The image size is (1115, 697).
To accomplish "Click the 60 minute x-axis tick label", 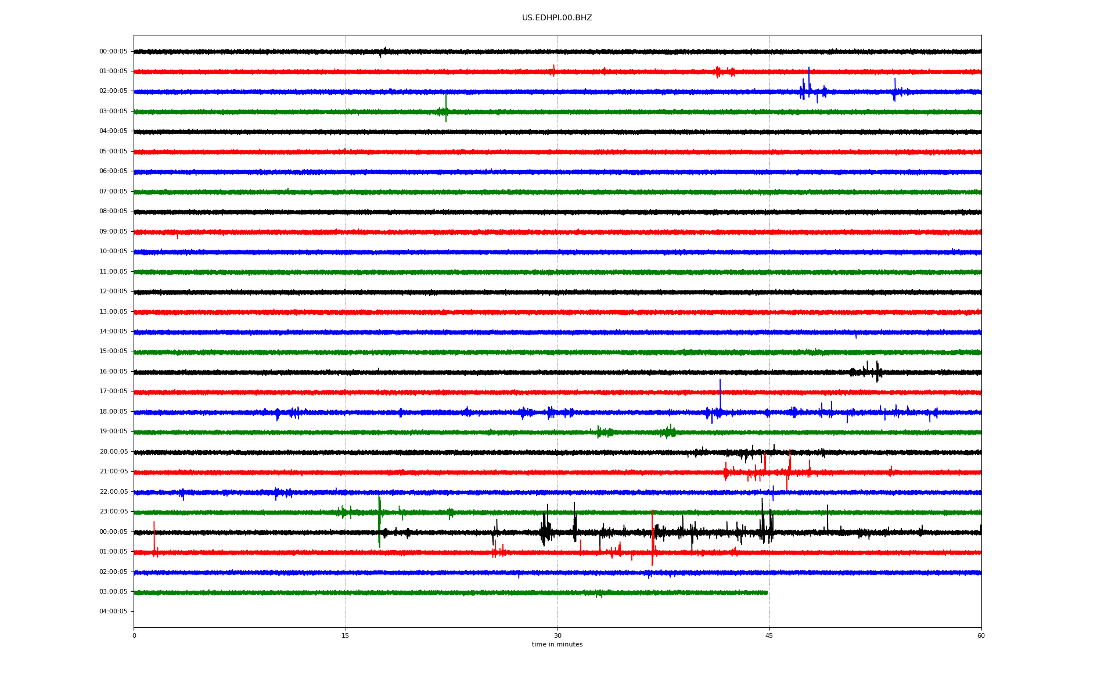I will (980, 635).
